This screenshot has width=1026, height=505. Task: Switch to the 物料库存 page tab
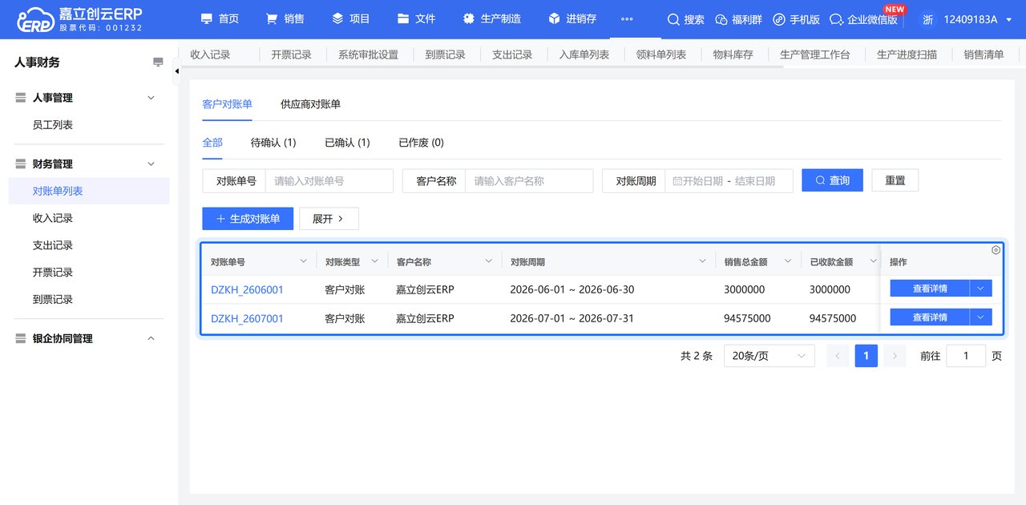click(x=733, y=55)
